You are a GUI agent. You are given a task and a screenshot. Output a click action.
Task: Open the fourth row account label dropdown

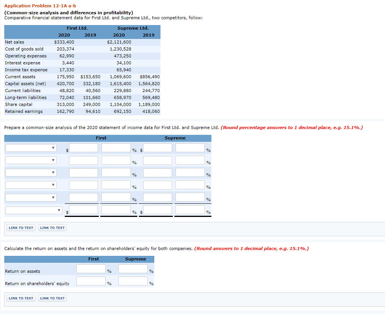31,185
